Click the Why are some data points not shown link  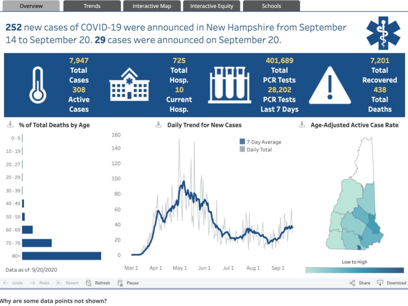point(53,301)
